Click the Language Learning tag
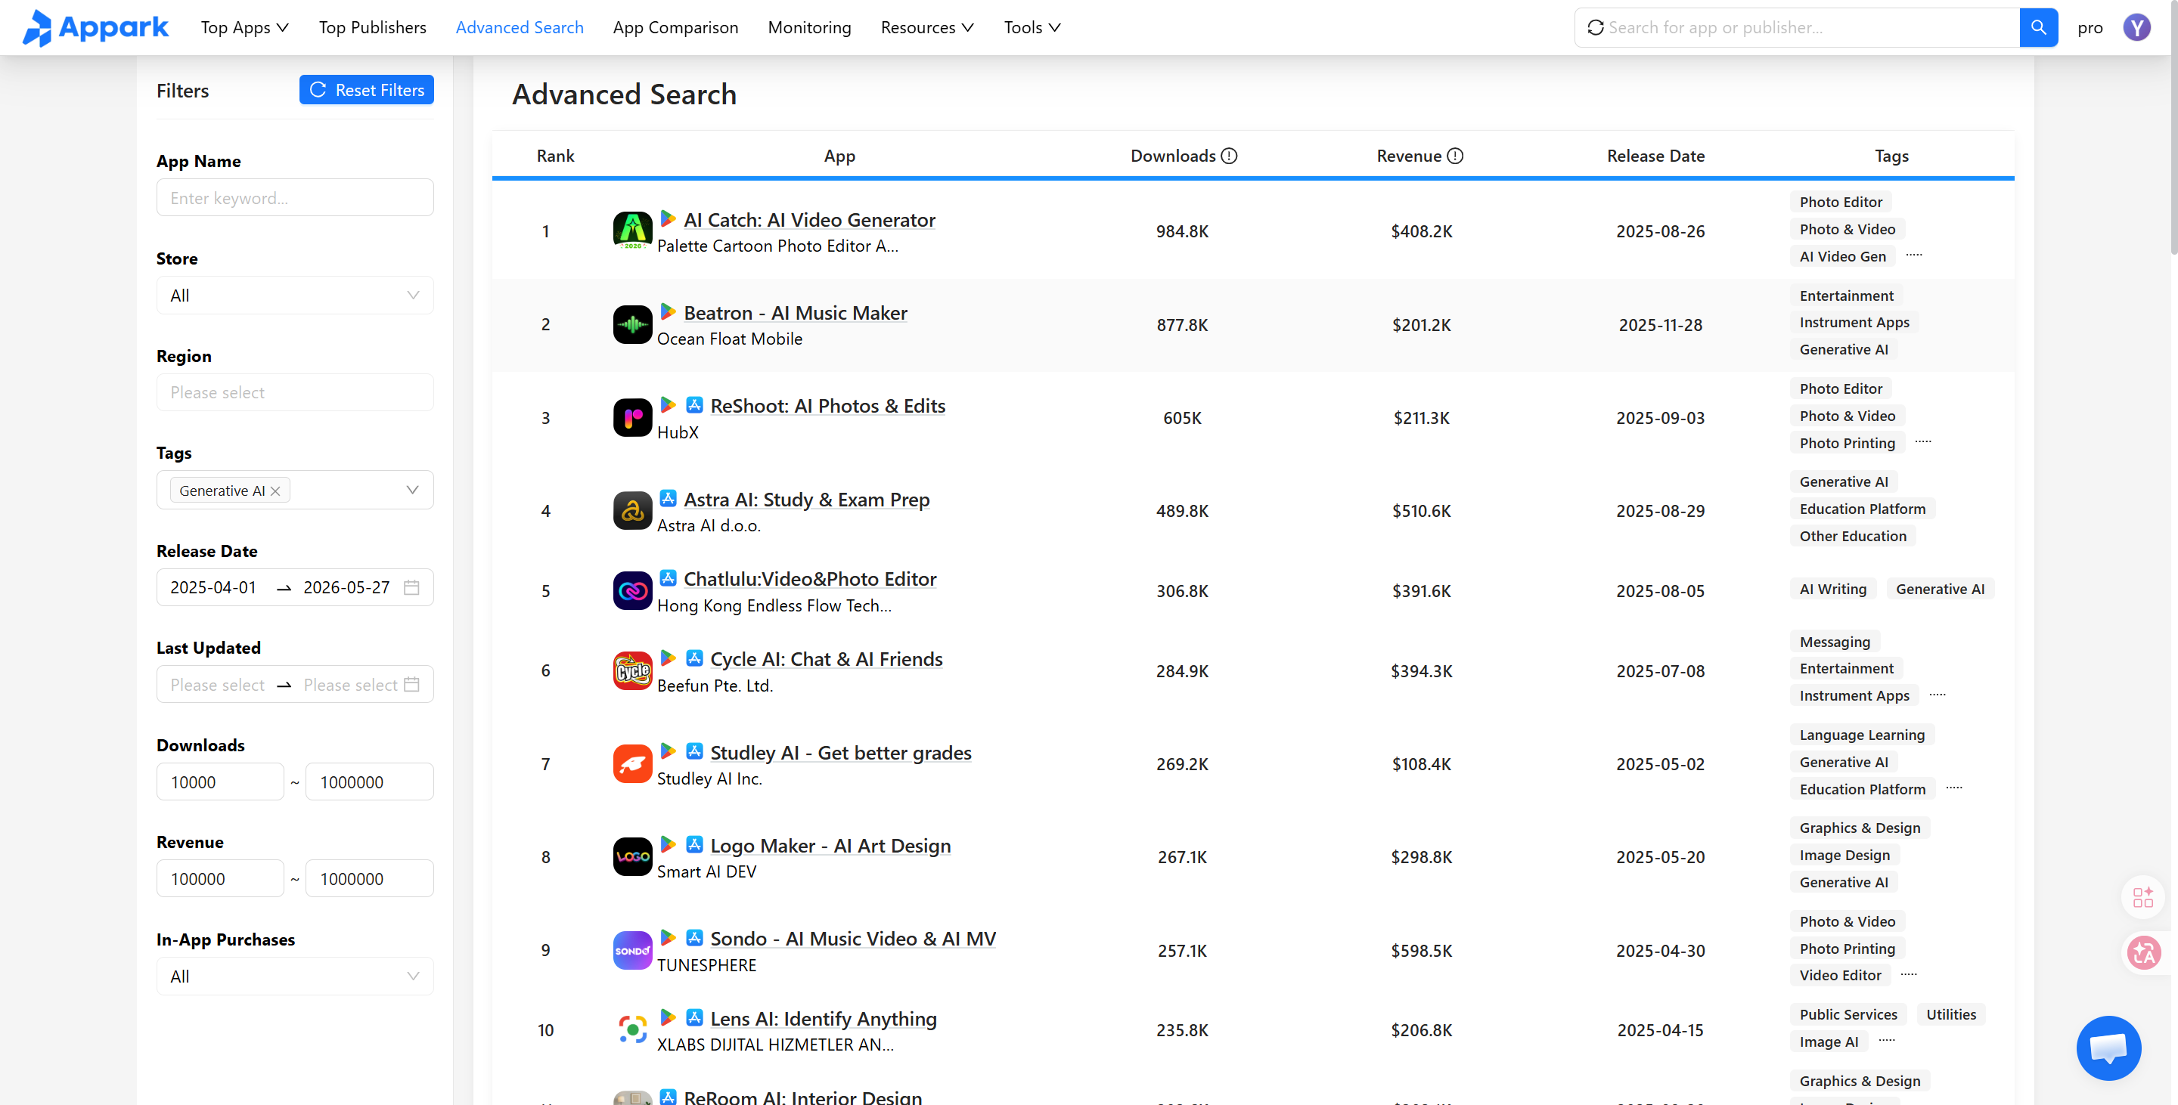 point(1862,736)
